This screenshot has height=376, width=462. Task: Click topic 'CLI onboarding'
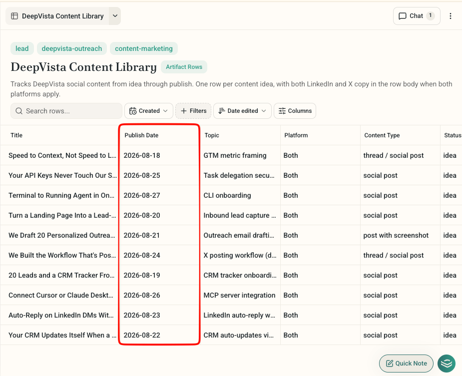coord(227,195)
